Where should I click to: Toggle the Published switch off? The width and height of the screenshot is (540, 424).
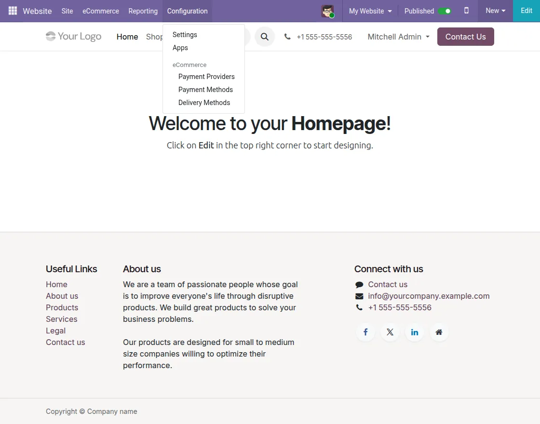(445, 11)
